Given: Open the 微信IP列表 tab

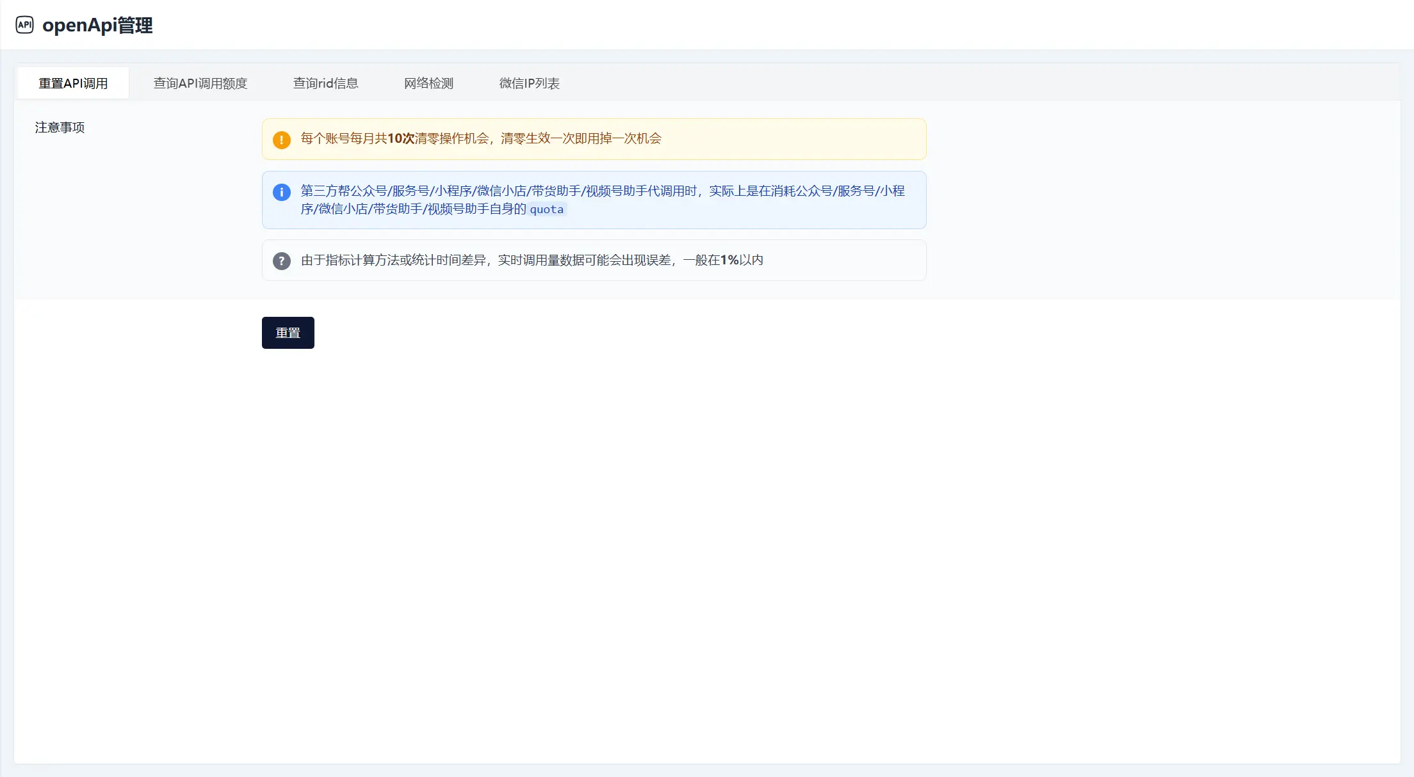Looking at the screenshot, I should tap(529, 83).
